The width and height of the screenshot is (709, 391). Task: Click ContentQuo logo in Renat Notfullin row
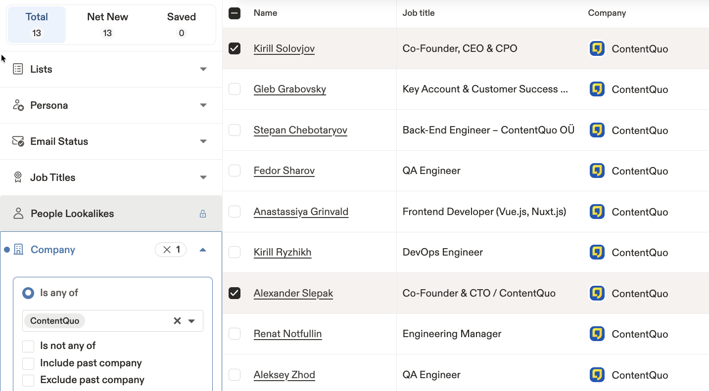click(x=597, y=334)
